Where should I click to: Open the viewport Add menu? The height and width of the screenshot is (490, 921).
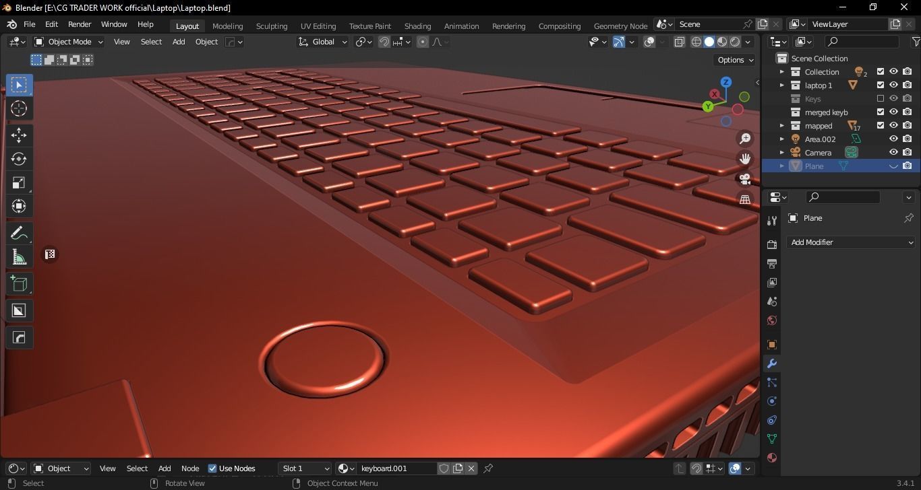tap(179, 42)
